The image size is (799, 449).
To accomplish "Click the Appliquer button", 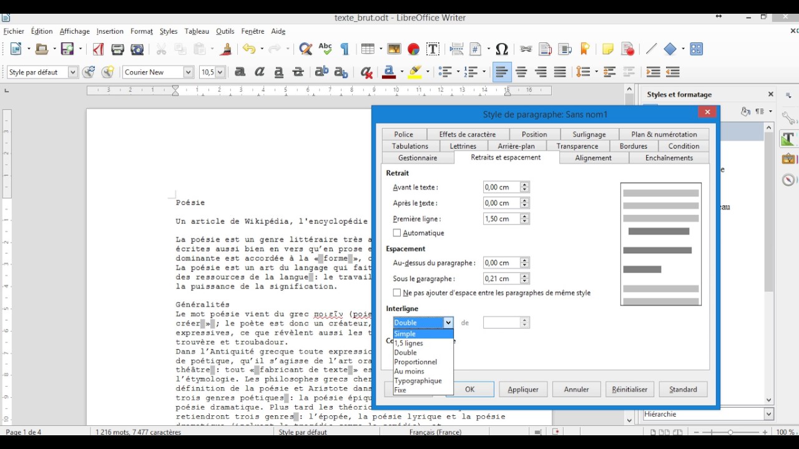I will click(x=523, y=389).
